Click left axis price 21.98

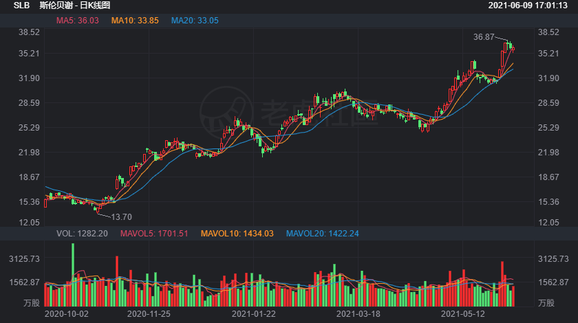pyautogui.click(x=29, y=153)
